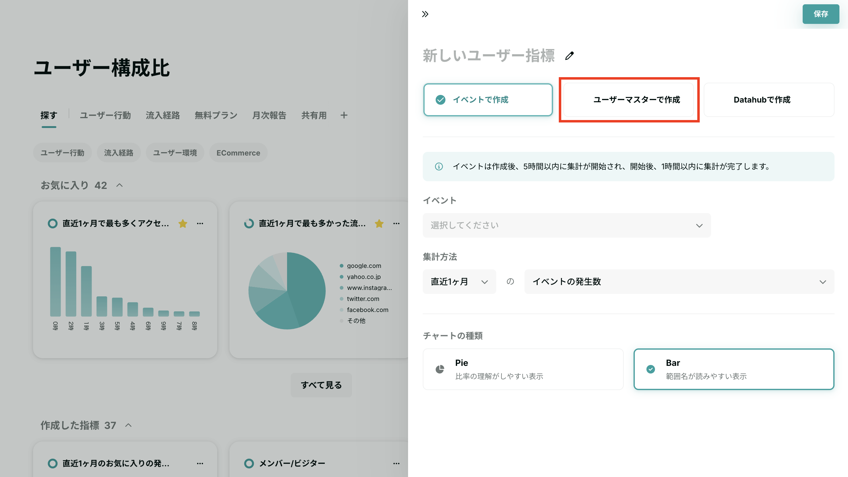Select イベントで作成 creation method

click(488, 100)
